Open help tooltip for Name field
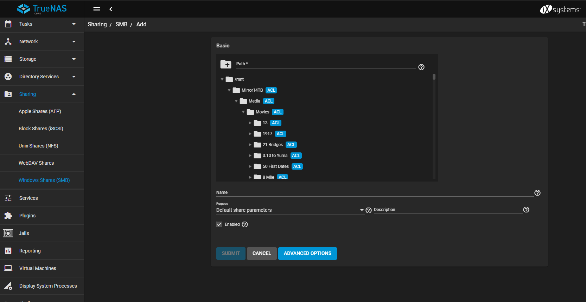586x302 pixels. click(537, 193)
